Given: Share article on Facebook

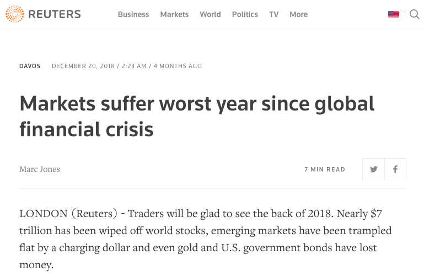Looking at the screenshot, I should click(395, 169).
